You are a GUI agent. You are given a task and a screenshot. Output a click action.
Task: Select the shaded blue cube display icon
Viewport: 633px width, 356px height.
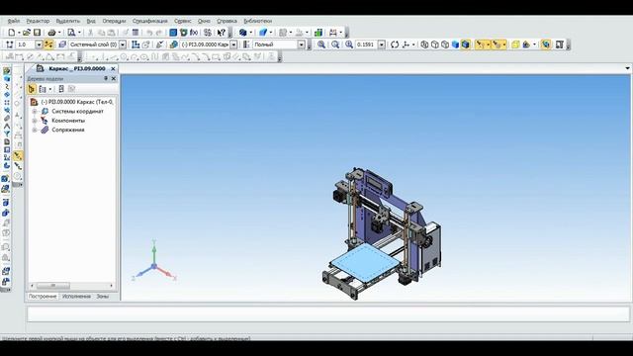click(x=455, y=44)
